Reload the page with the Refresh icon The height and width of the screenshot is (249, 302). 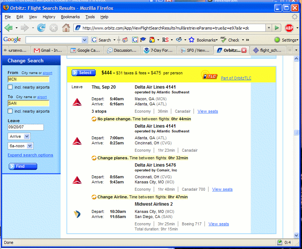[x=41, y=28]
